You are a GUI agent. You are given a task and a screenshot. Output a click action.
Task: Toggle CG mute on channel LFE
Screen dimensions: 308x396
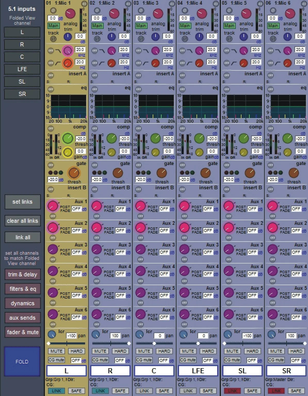click(188, 360)
